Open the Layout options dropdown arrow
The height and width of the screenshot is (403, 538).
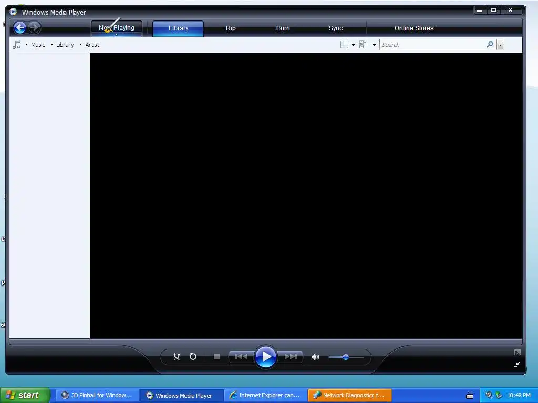(353, 45)
